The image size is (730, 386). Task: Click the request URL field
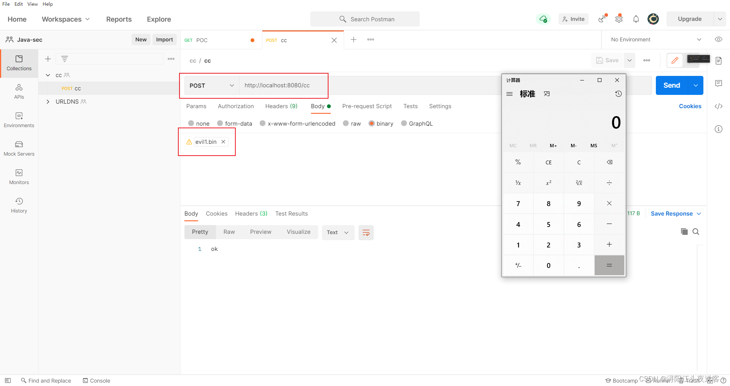point(445,85)
